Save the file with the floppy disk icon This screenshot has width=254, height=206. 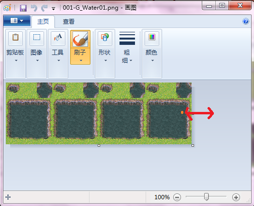[23, 8]
